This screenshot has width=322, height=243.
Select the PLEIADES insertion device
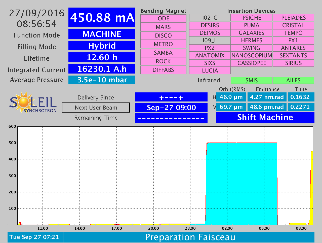click(x=293, y=18)
